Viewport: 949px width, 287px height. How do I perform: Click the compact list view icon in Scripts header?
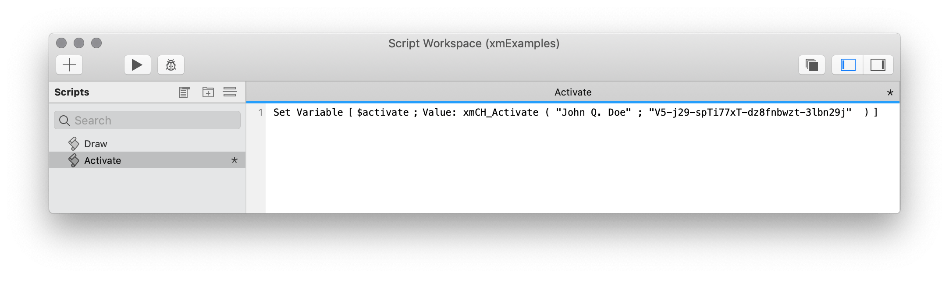click(230, 92)
